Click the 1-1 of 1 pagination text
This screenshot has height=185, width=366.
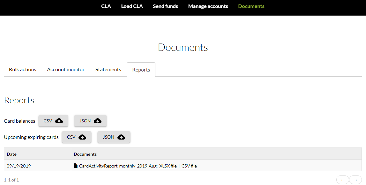click(x=11, y=180)
